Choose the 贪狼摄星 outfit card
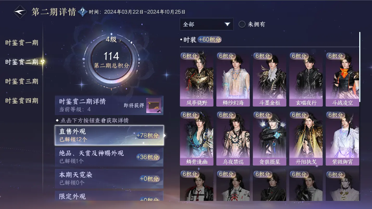The image size is (372, 209). [270, 138]
